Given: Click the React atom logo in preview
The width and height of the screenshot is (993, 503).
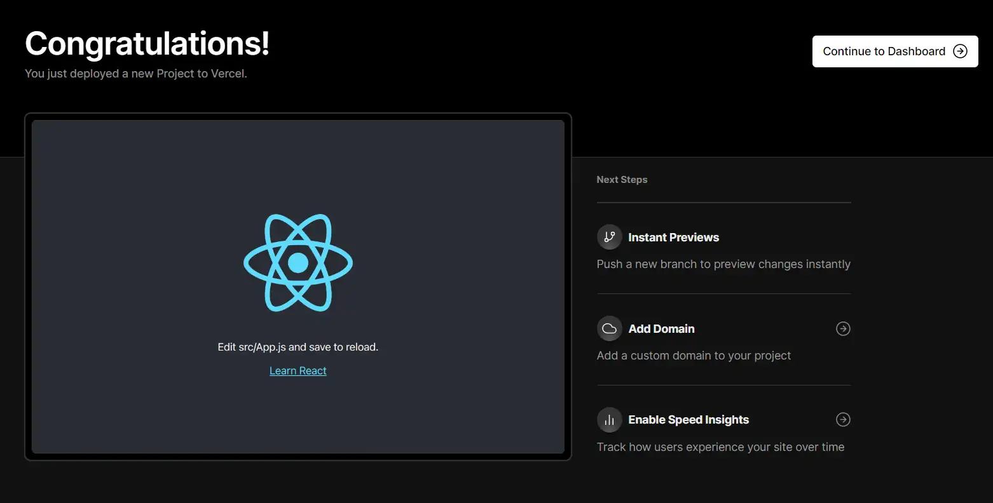Looking at the screenshot, I should [x=298, y=262].
